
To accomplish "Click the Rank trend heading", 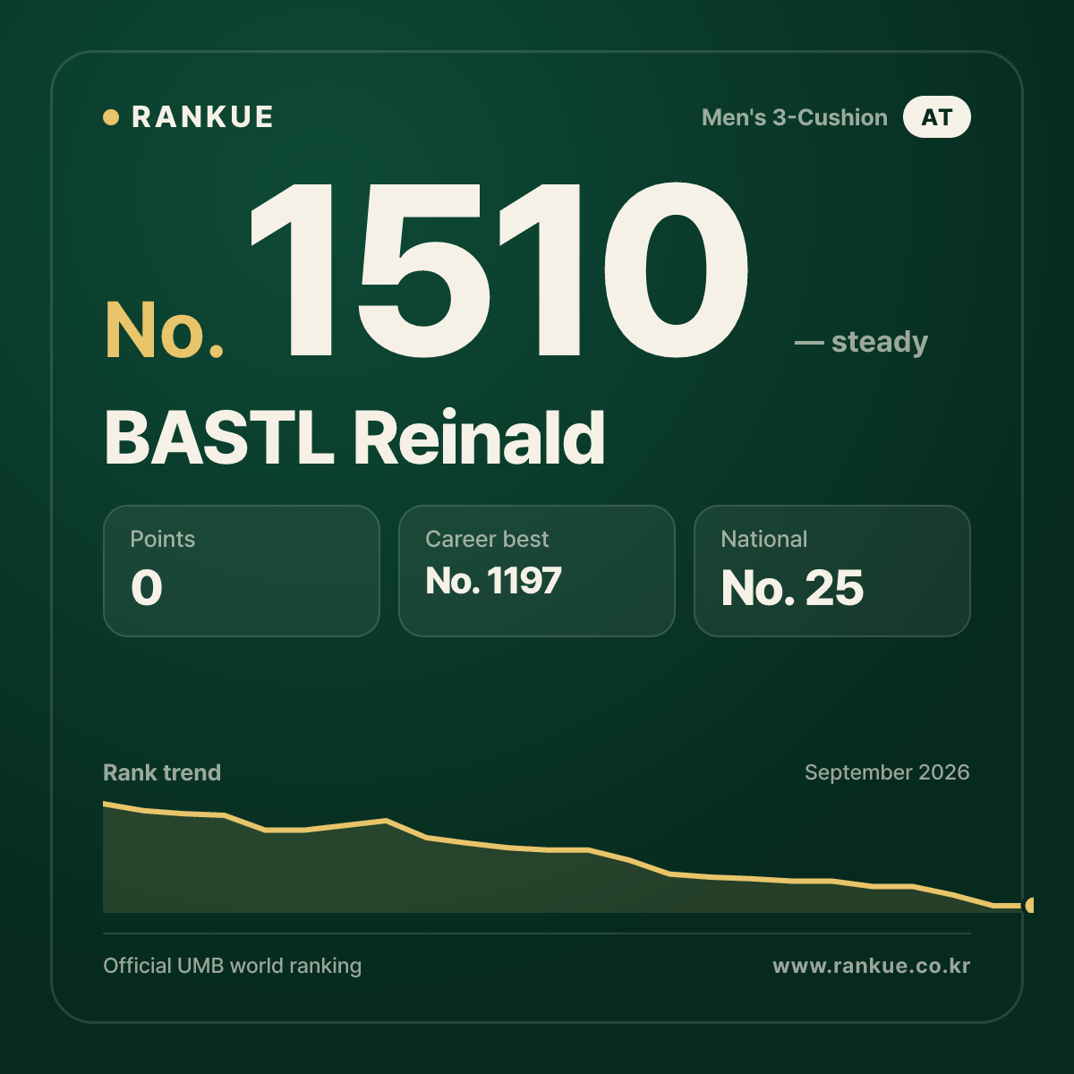I will click(162, 772).
